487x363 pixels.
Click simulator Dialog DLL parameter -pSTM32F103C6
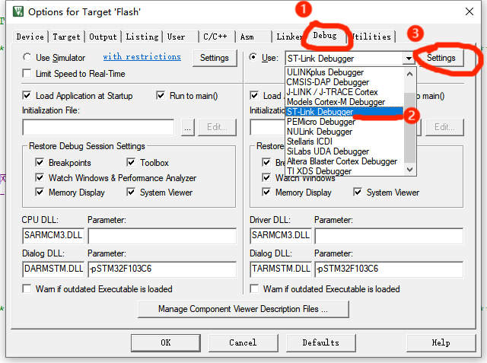coord(162,269)
